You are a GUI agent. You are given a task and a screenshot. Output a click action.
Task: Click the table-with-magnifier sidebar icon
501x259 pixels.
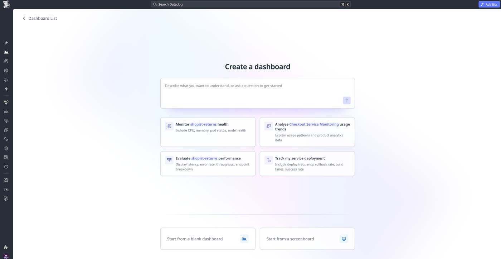click(x=6, y=158)
